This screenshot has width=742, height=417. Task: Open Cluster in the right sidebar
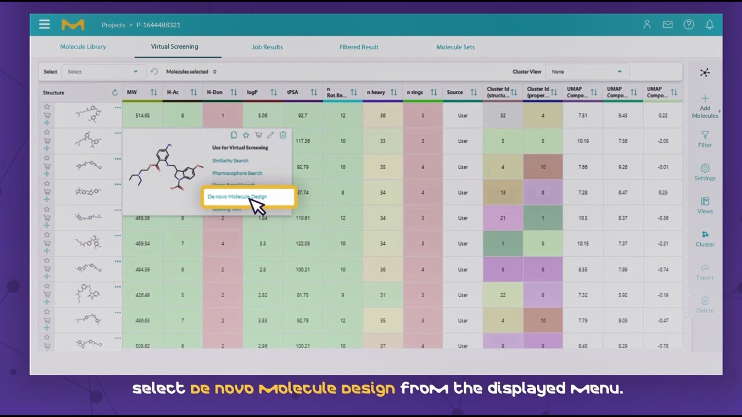point(705,238)
